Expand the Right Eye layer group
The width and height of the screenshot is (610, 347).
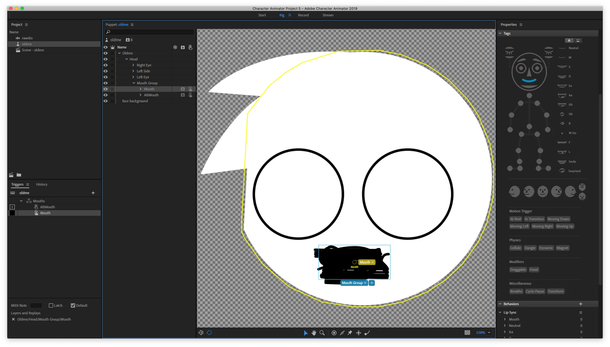point(133,65)
